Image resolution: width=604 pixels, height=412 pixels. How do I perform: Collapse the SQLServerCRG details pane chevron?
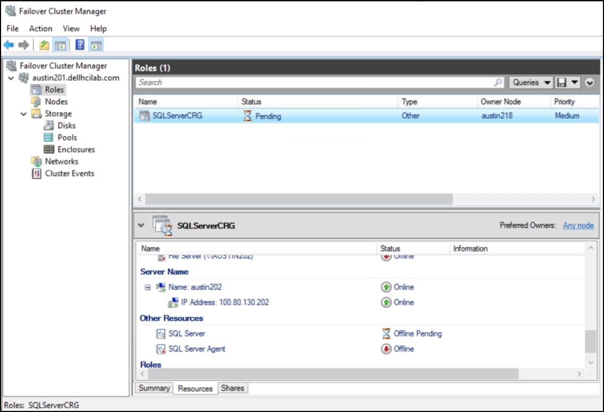141,225
